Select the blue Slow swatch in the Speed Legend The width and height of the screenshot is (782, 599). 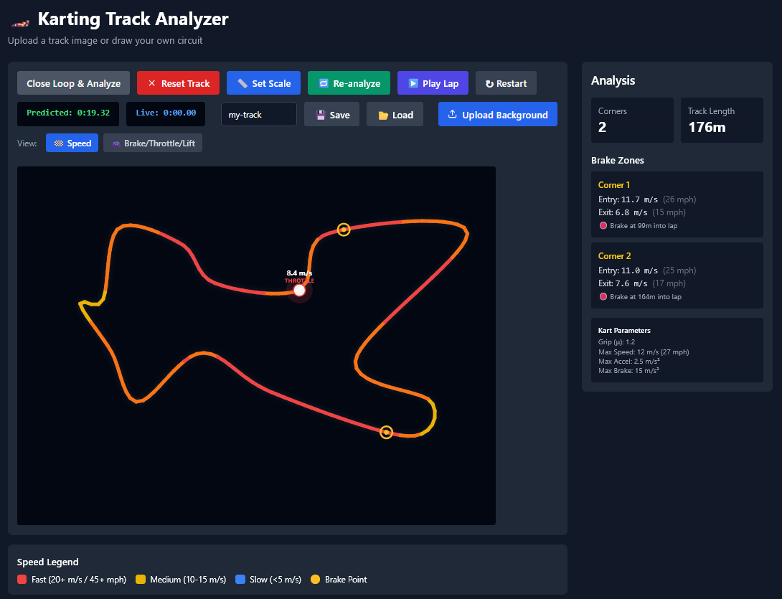click(241, 580)
